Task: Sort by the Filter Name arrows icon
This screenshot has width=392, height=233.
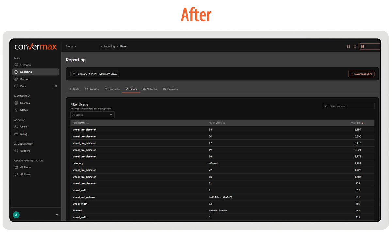Action: click(x=87, y=123)
